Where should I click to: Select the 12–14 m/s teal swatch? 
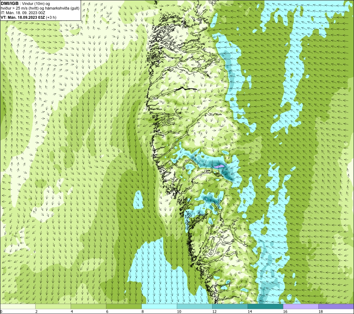(230, 306)
